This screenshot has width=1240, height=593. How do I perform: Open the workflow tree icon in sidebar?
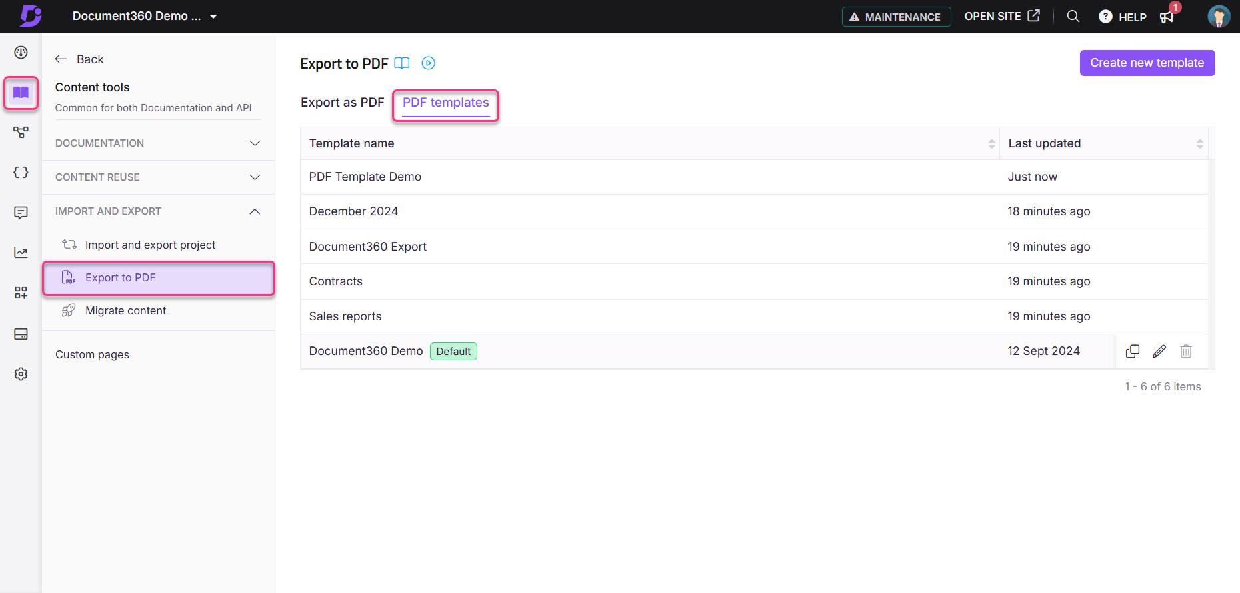point(21,133)
